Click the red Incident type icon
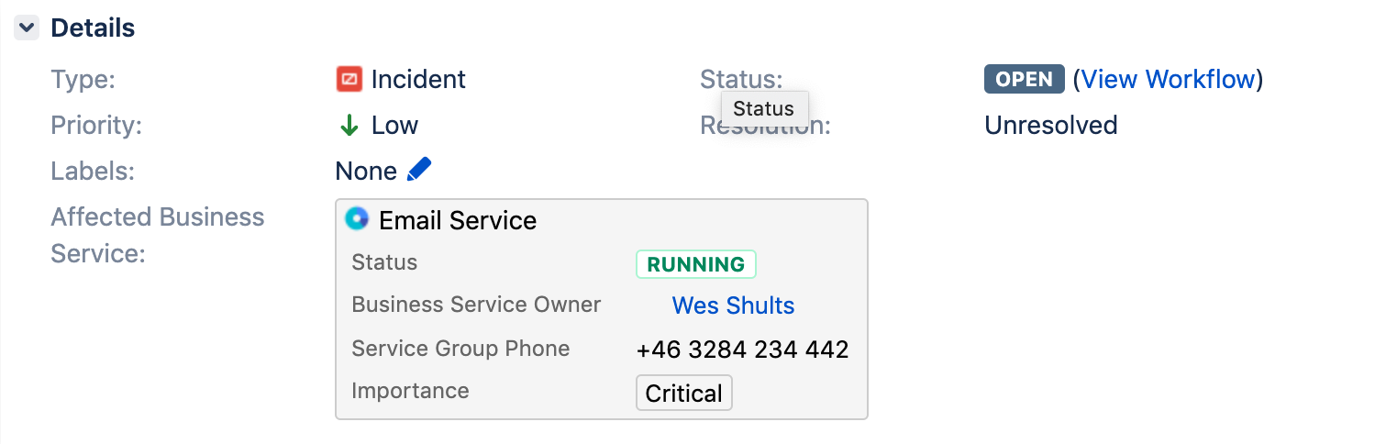Screen dimensions: 1386x444 pos(349,80)
